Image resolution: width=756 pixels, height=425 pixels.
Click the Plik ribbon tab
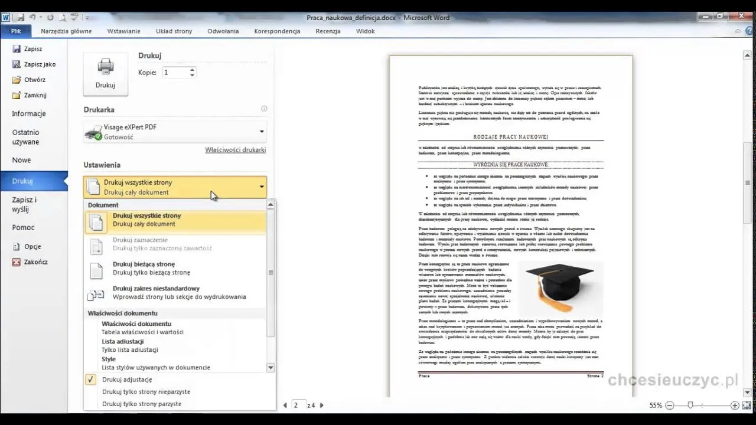(x=16, y=31)
